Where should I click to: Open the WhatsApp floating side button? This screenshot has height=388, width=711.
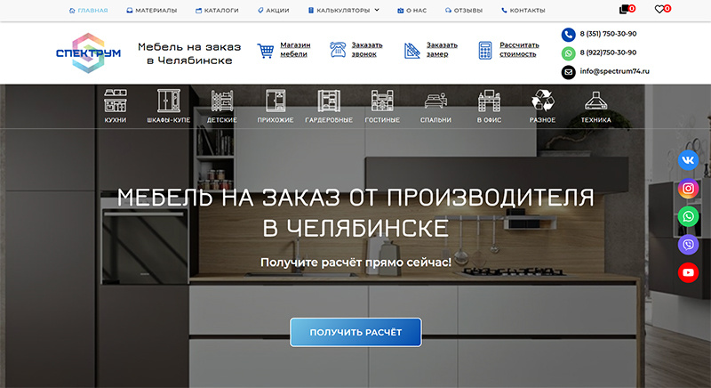pos(688,216)
